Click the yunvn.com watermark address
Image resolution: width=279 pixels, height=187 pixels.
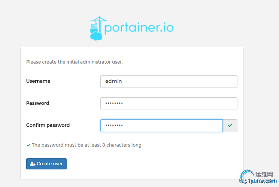(263, 181)
